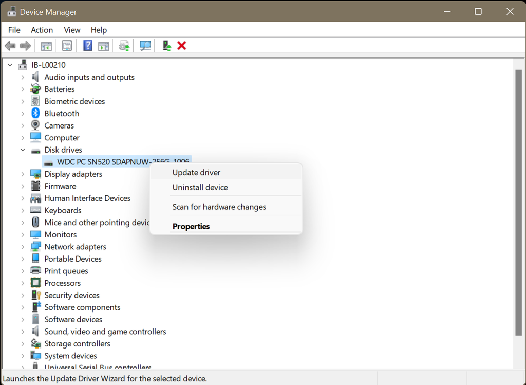This screenshot has width=526, height=385.
Task: Maximize the Device Manager window
Action: point(478,11)
